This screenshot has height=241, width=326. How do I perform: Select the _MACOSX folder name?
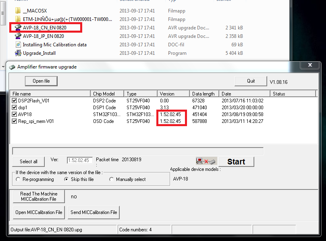click(x=35, y=11)
